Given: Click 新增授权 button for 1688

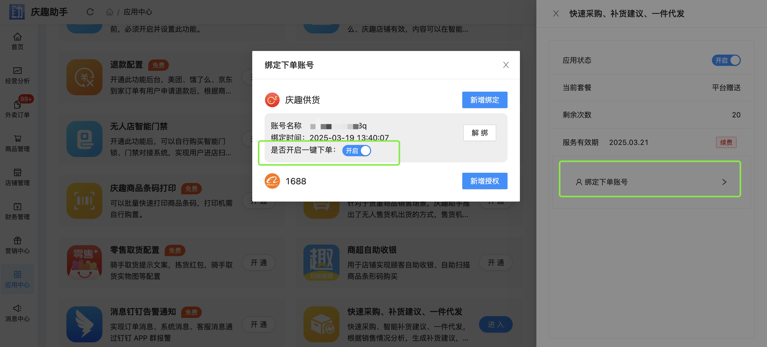Looking at the screenshot, I should click(x=484, y=181).
